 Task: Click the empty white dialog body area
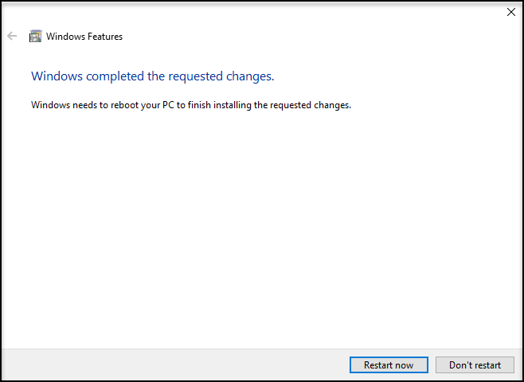tap(260, 227)
